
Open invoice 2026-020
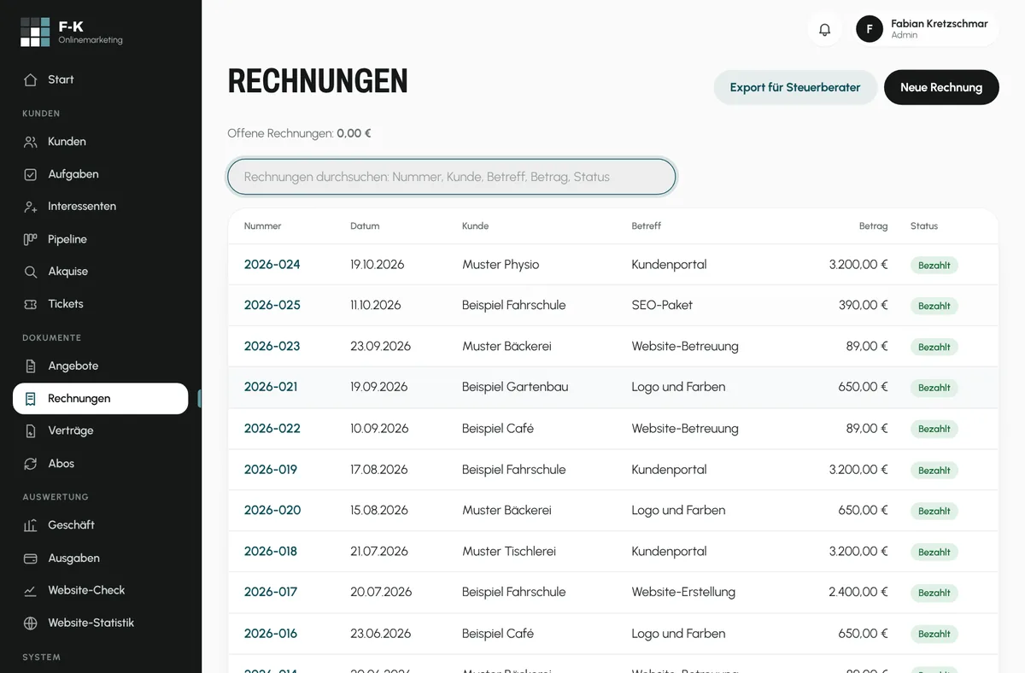point(272,511)
